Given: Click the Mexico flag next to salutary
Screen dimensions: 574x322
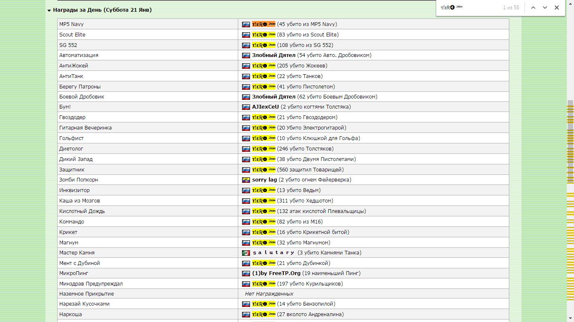Looking at the screenshot, I should (x=246, y=253).
